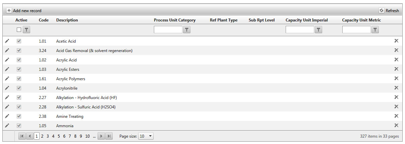Remove the Acrylonitrile record with X icon
Screen dimensions: 405x144
pyautogui.click(x=396, y=88)
